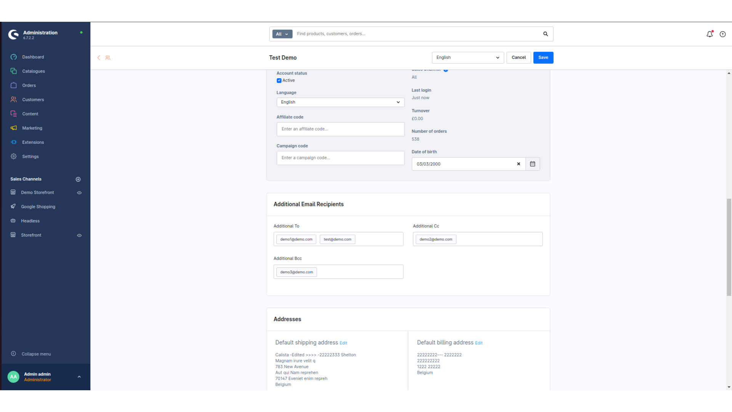Focus the global search field
The height and width of the screenshot is (412, 732).
(x=417, y=34)
